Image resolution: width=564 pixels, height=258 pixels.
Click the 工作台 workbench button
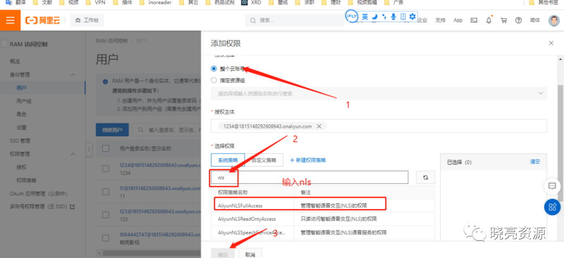click(87, 20)
